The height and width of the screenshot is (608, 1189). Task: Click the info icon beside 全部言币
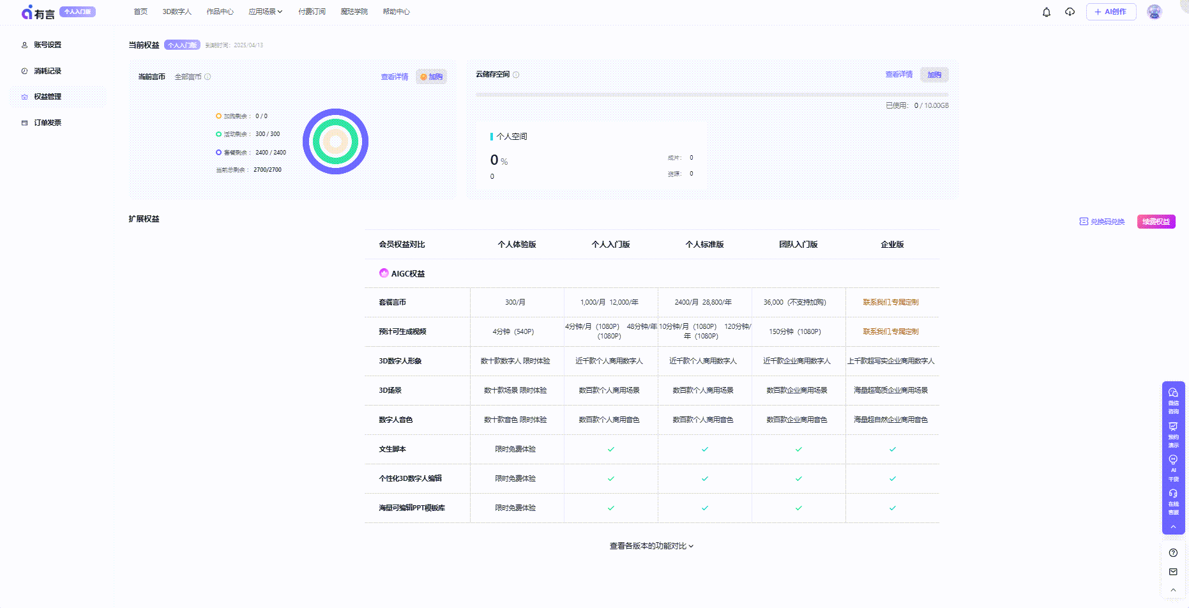point(208,77)
